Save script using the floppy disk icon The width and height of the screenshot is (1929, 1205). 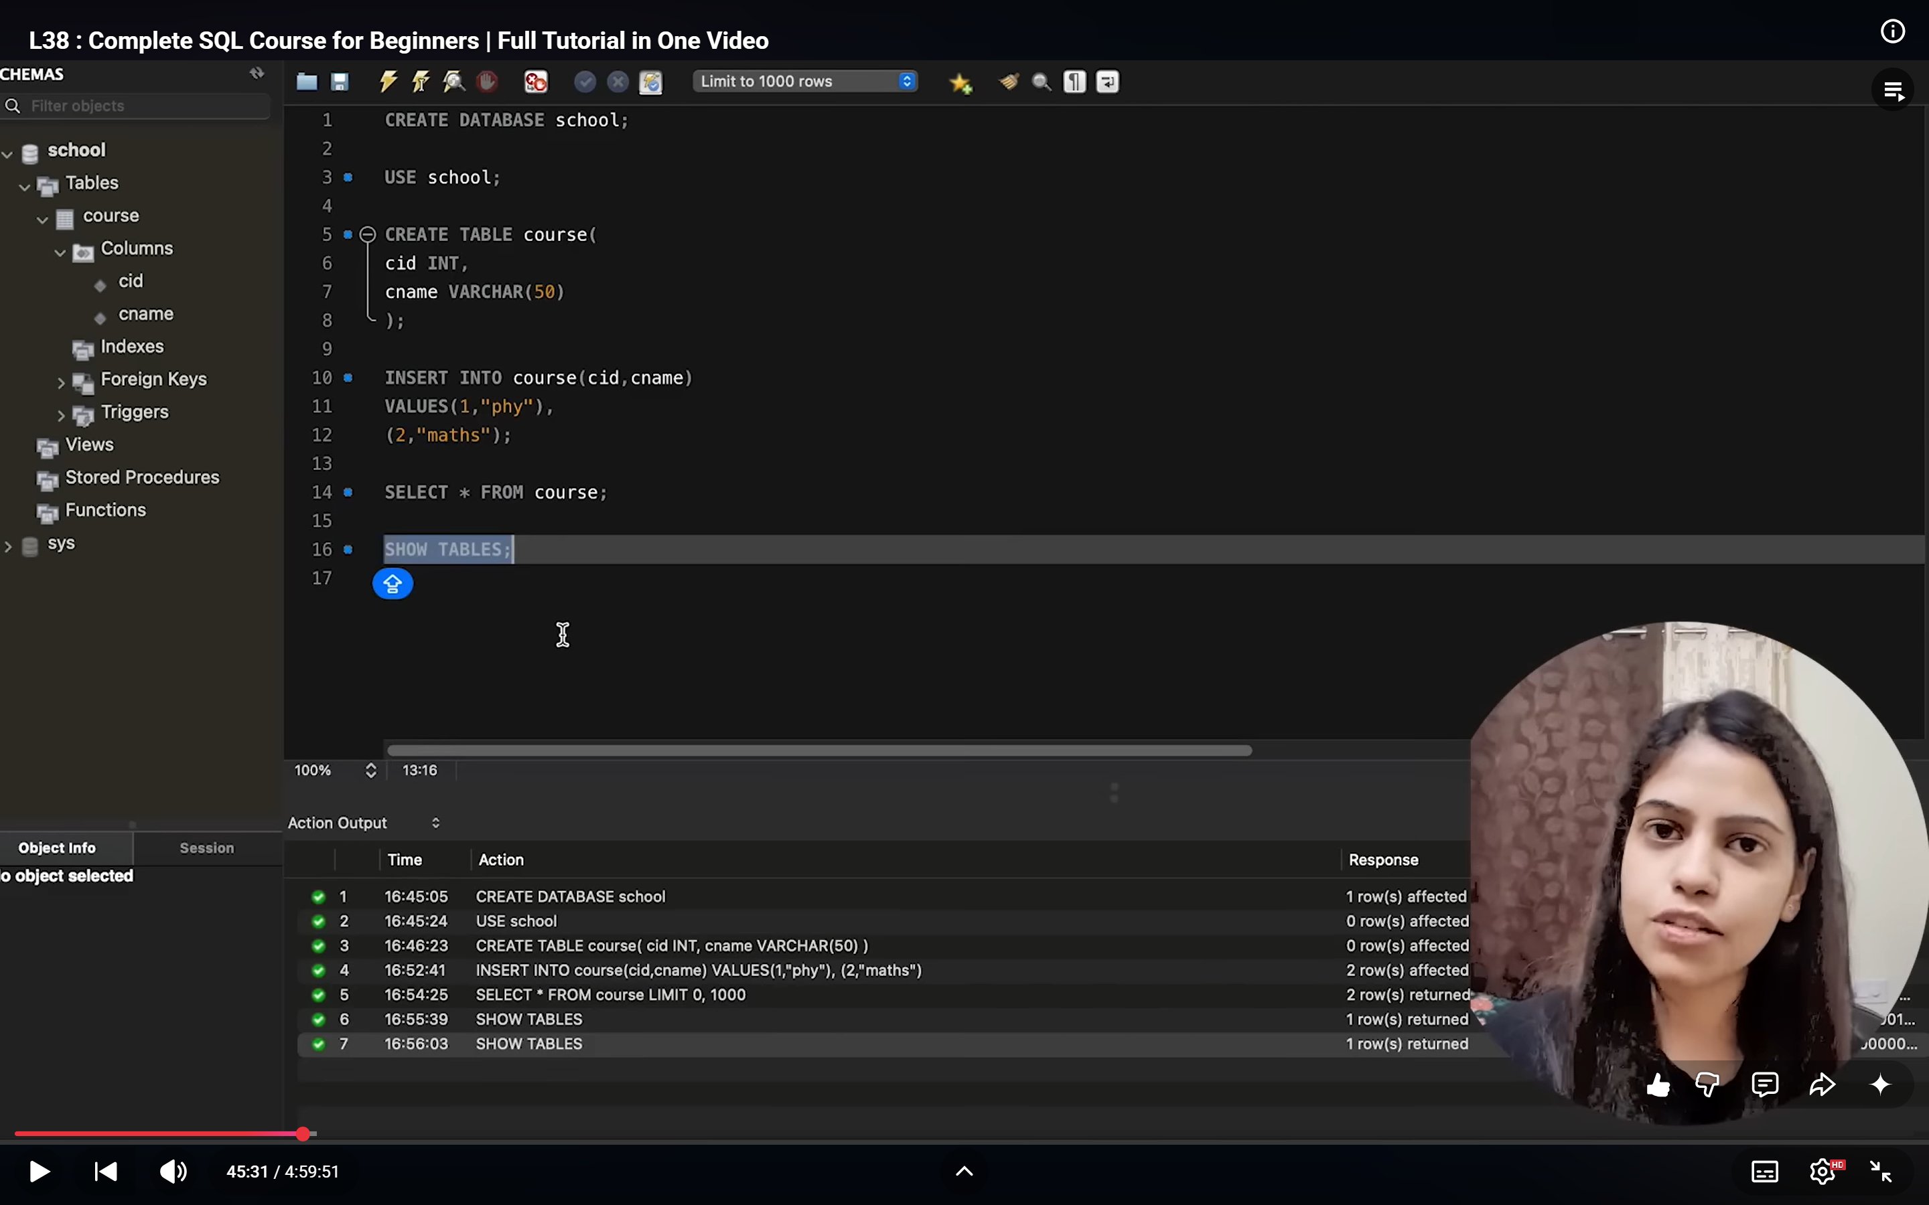[340, 81]
